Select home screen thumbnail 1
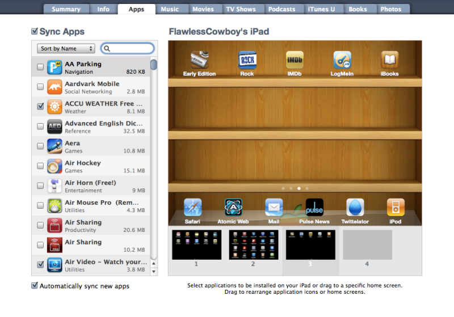 [x=196, y=244]
